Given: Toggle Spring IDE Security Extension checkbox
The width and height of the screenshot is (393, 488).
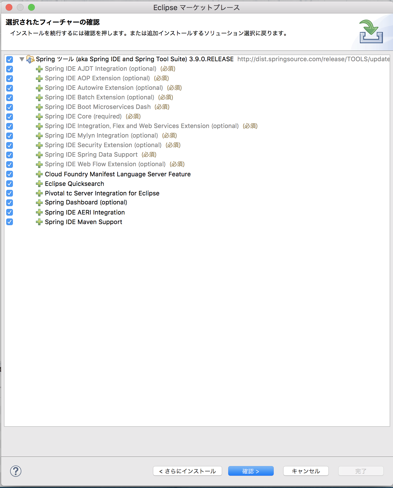Looking at the screenshot, I should pyautogui.click(x=10, y=145).
